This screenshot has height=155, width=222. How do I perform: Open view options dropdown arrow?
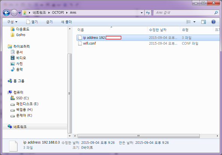195,22
